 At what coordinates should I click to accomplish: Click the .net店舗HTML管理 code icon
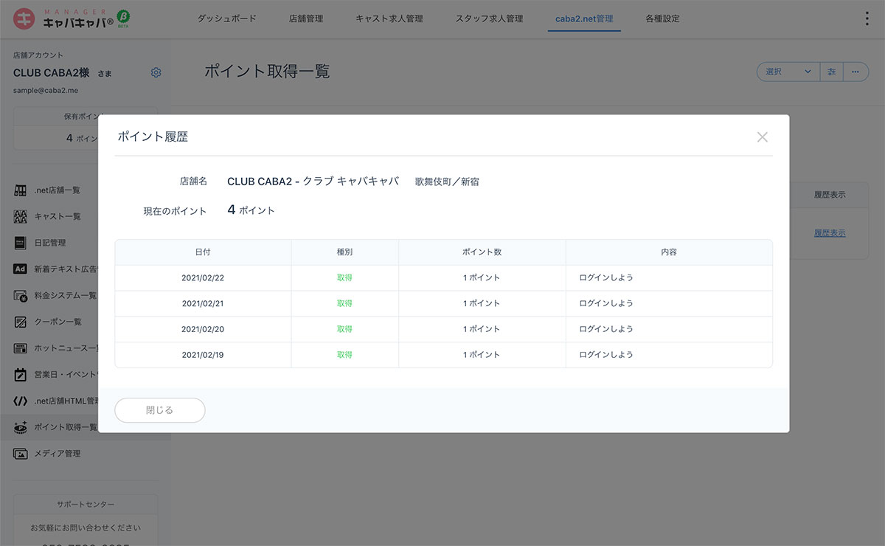(x=21, y=401)
